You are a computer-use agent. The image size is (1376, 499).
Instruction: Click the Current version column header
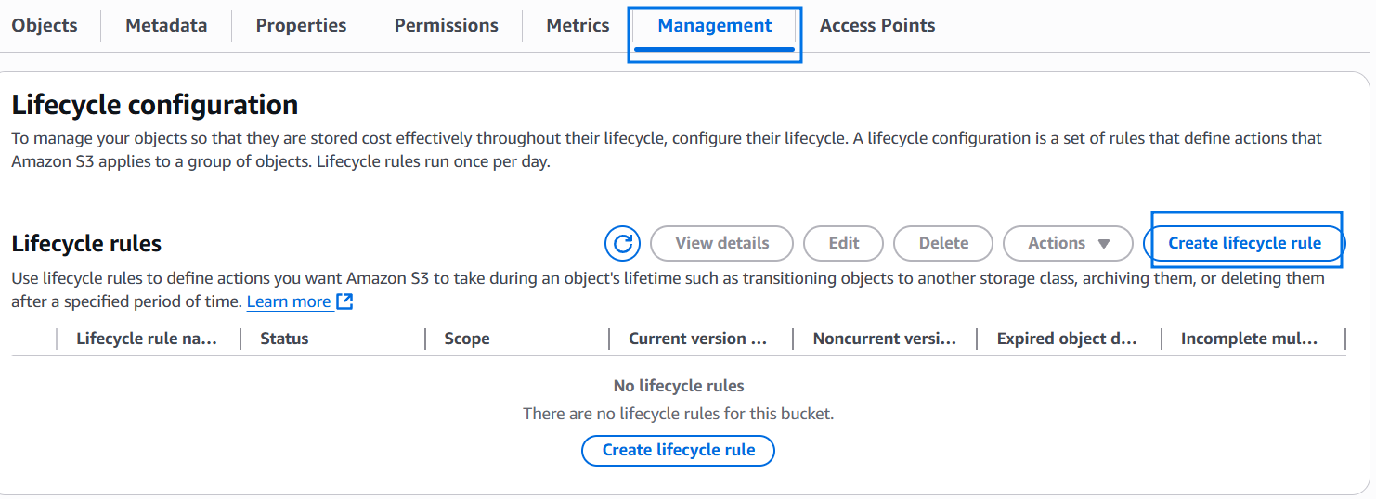(x=697, y=339)
